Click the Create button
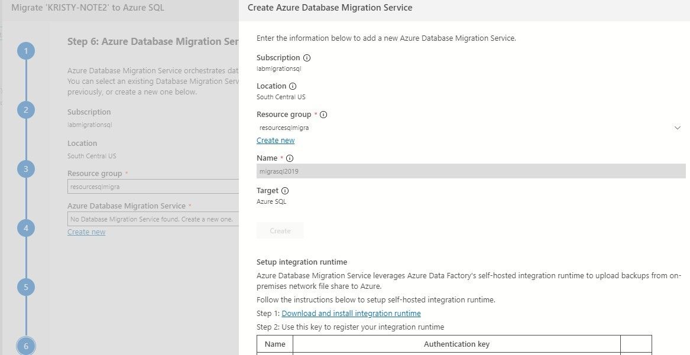The image size is (690, 355). (280, 231)
